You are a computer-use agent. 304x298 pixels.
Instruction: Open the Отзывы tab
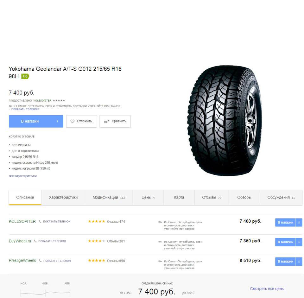pyautogui.click(x=212, y=197)
